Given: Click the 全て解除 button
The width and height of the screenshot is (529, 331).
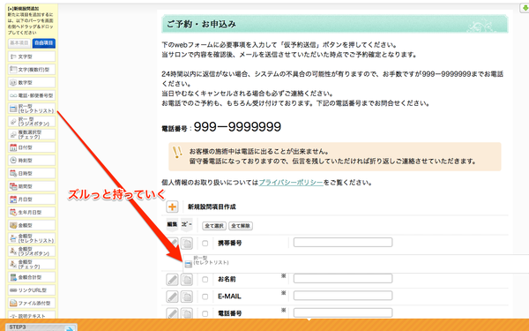Looking at the screenshot, I should tap(241, 226).
